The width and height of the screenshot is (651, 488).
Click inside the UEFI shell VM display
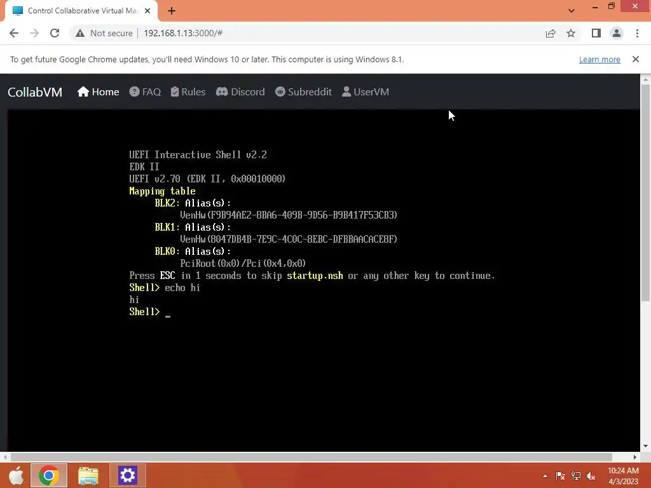tap(324, 280)
